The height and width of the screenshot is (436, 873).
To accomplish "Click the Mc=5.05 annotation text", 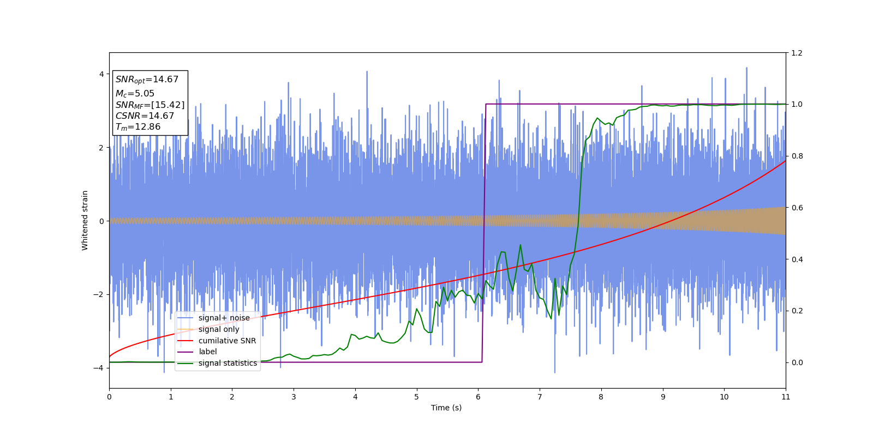I will 135,94.
